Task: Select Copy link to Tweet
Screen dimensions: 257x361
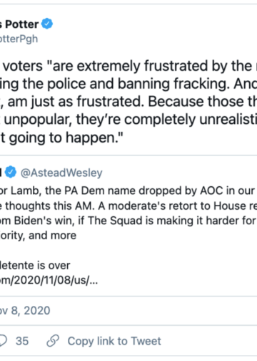Action: pos(114,341)
